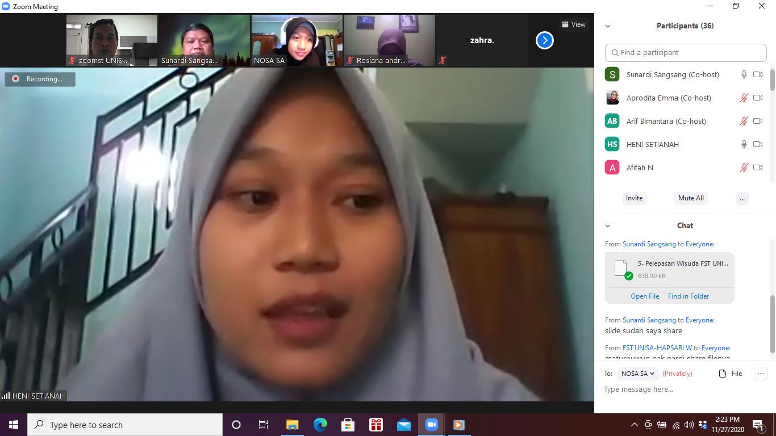This screenshot has height=436, width=776.
Task: Attach a File in chat
Action: 731,374
